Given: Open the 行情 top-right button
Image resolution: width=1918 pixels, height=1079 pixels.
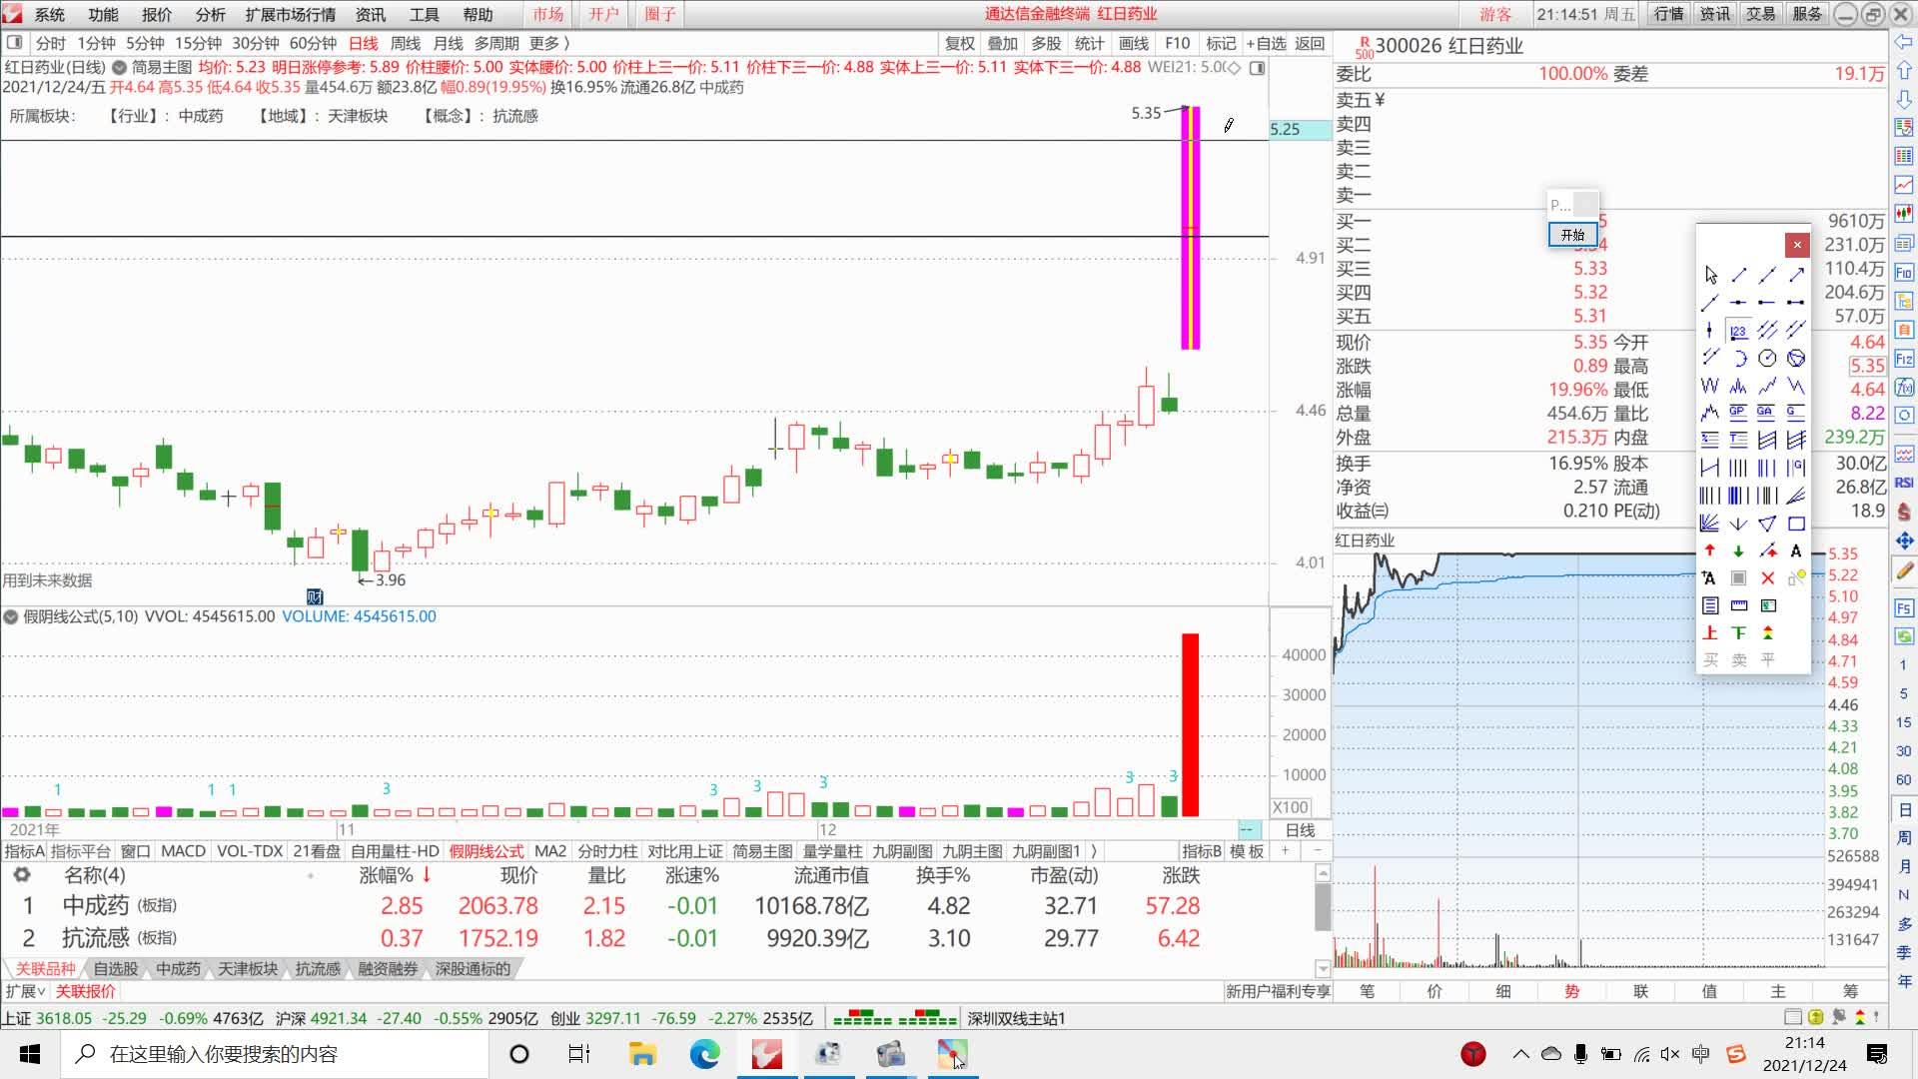Looking at the screenshot, I should pyautogui.click(x=1668, y=14).
